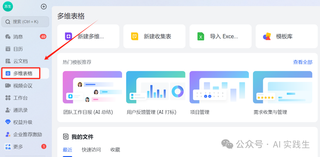Open 视频会议 in the sidebar
Screen dimensions: 320x157
(x=25, y=86)
